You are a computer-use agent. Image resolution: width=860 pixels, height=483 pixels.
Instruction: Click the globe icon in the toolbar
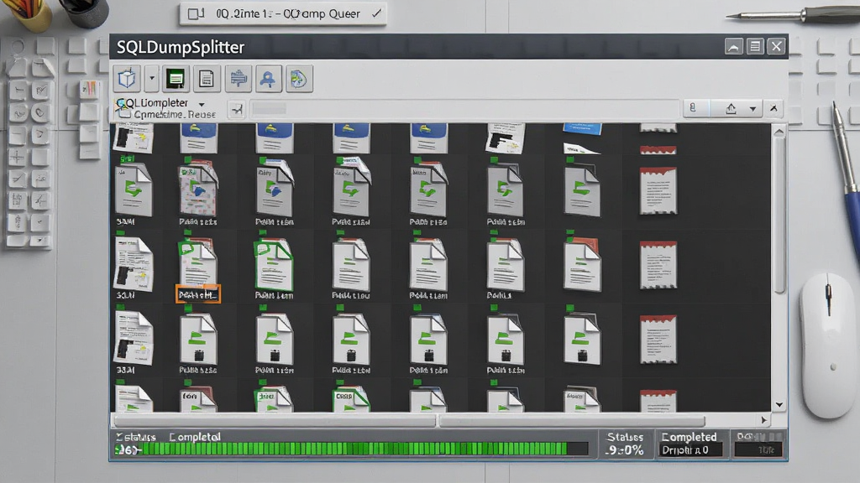(x=298, y=79)
